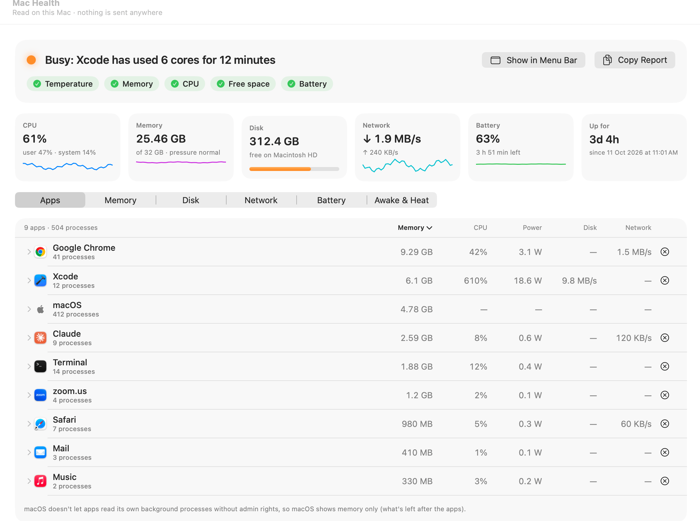
Task: Expand the Xcode process list
Action: click(29, 280)
